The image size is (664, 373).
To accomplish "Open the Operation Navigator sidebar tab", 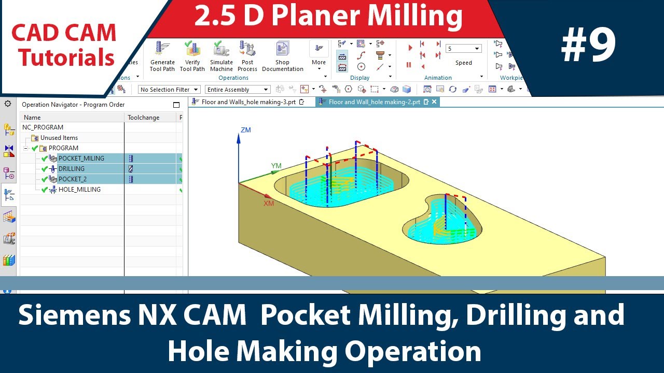I will (x=9, y=195).
